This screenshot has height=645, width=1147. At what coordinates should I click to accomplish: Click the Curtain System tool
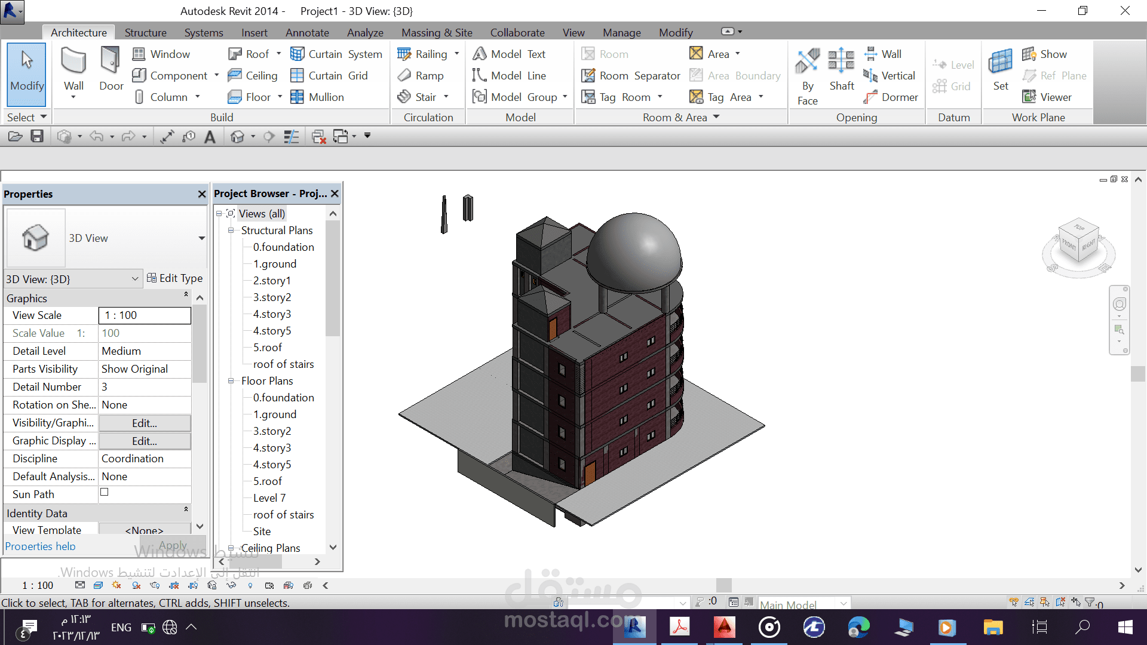click(336, 54)
